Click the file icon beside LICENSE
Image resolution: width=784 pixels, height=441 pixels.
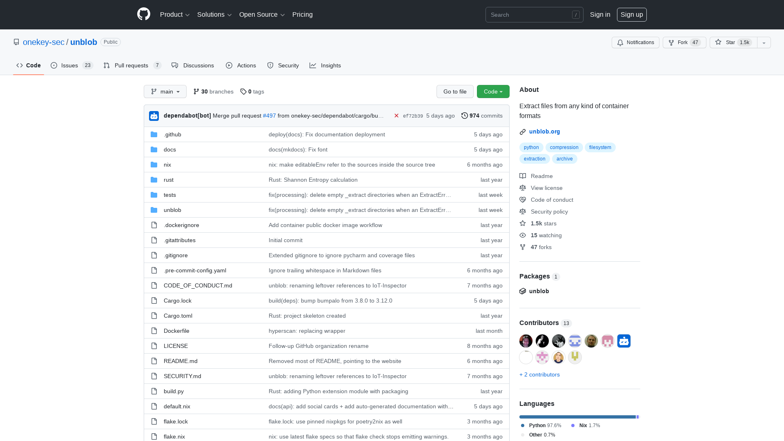(x=154, y=346)
